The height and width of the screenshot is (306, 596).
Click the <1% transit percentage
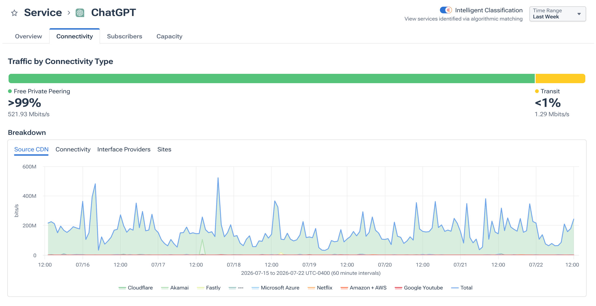coord(548,103)
